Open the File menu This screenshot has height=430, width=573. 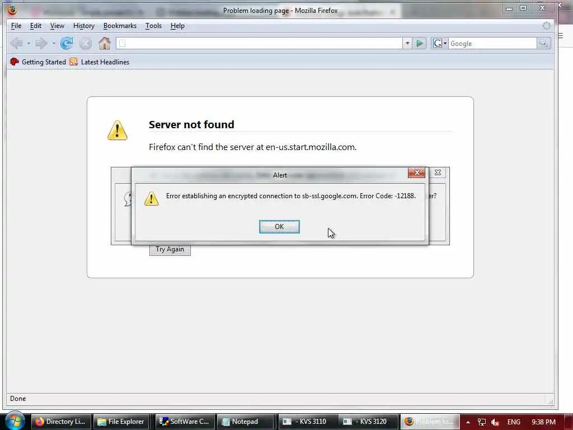pos(16,26)
